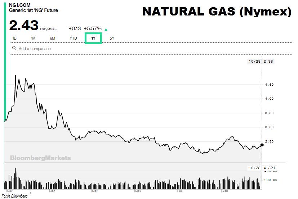Click the +5.57% change figure
The image size is (298, 199).
tap(93, 28)
